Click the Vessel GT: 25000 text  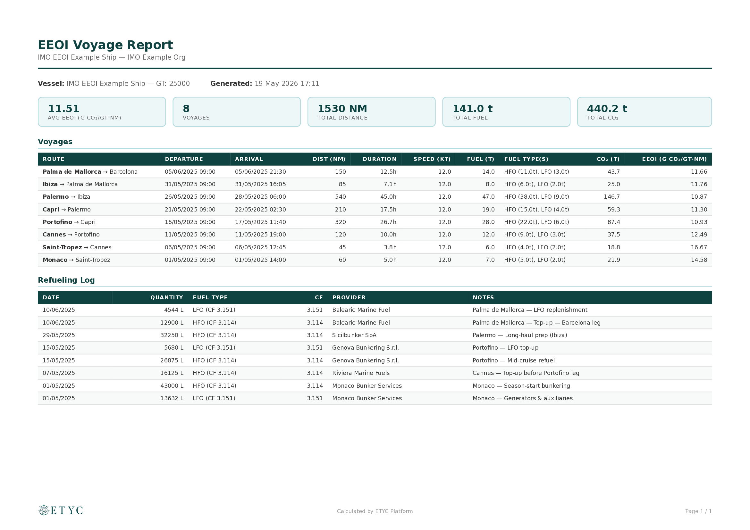(x=114, y=84)
